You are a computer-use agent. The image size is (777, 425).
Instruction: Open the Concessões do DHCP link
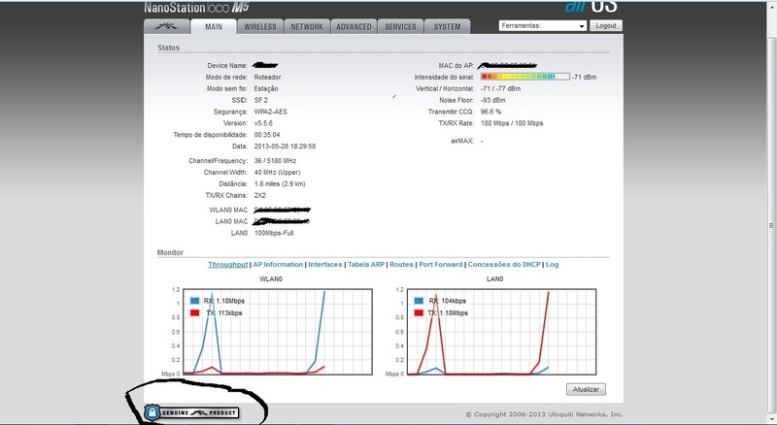pos(504,265)
